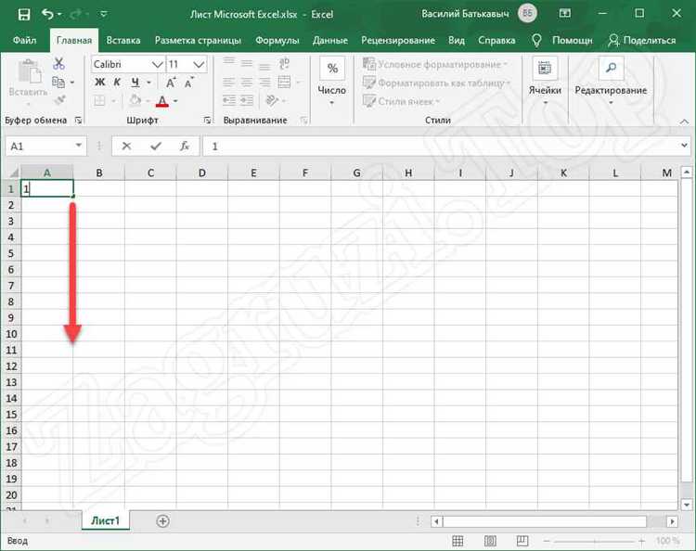
Task: Collapse the ribbon with the chevron
Action: coord(684,122)
